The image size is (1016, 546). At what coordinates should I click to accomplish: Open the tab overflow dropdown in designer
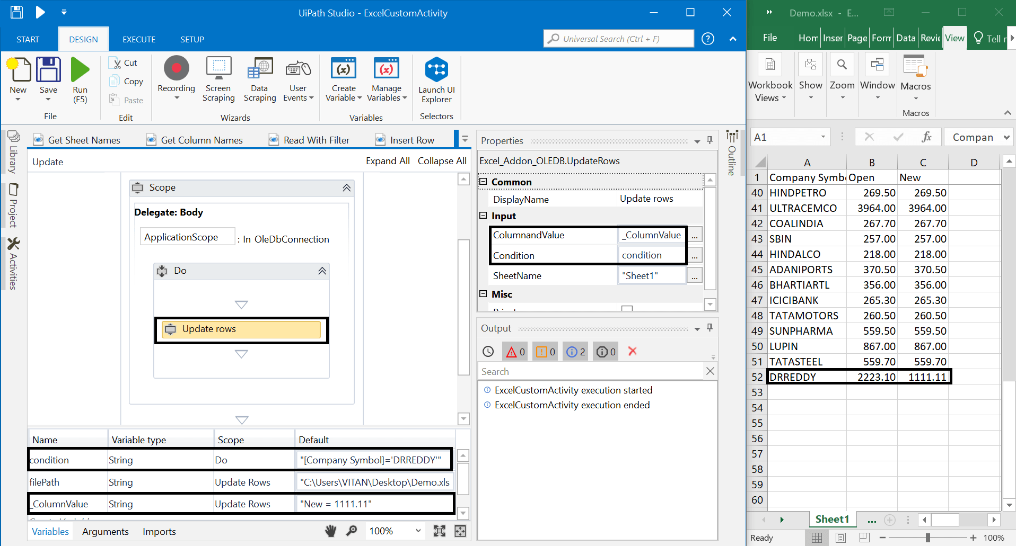point(465,139)
